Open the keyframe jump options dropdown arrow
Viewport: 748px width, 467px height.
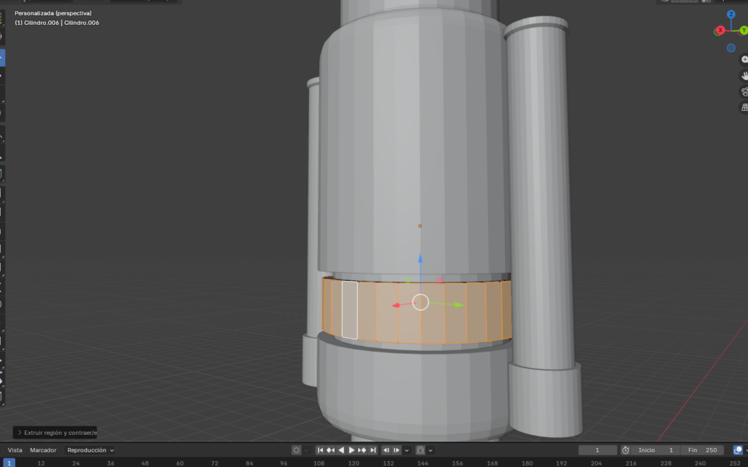(x=407, y=450)
